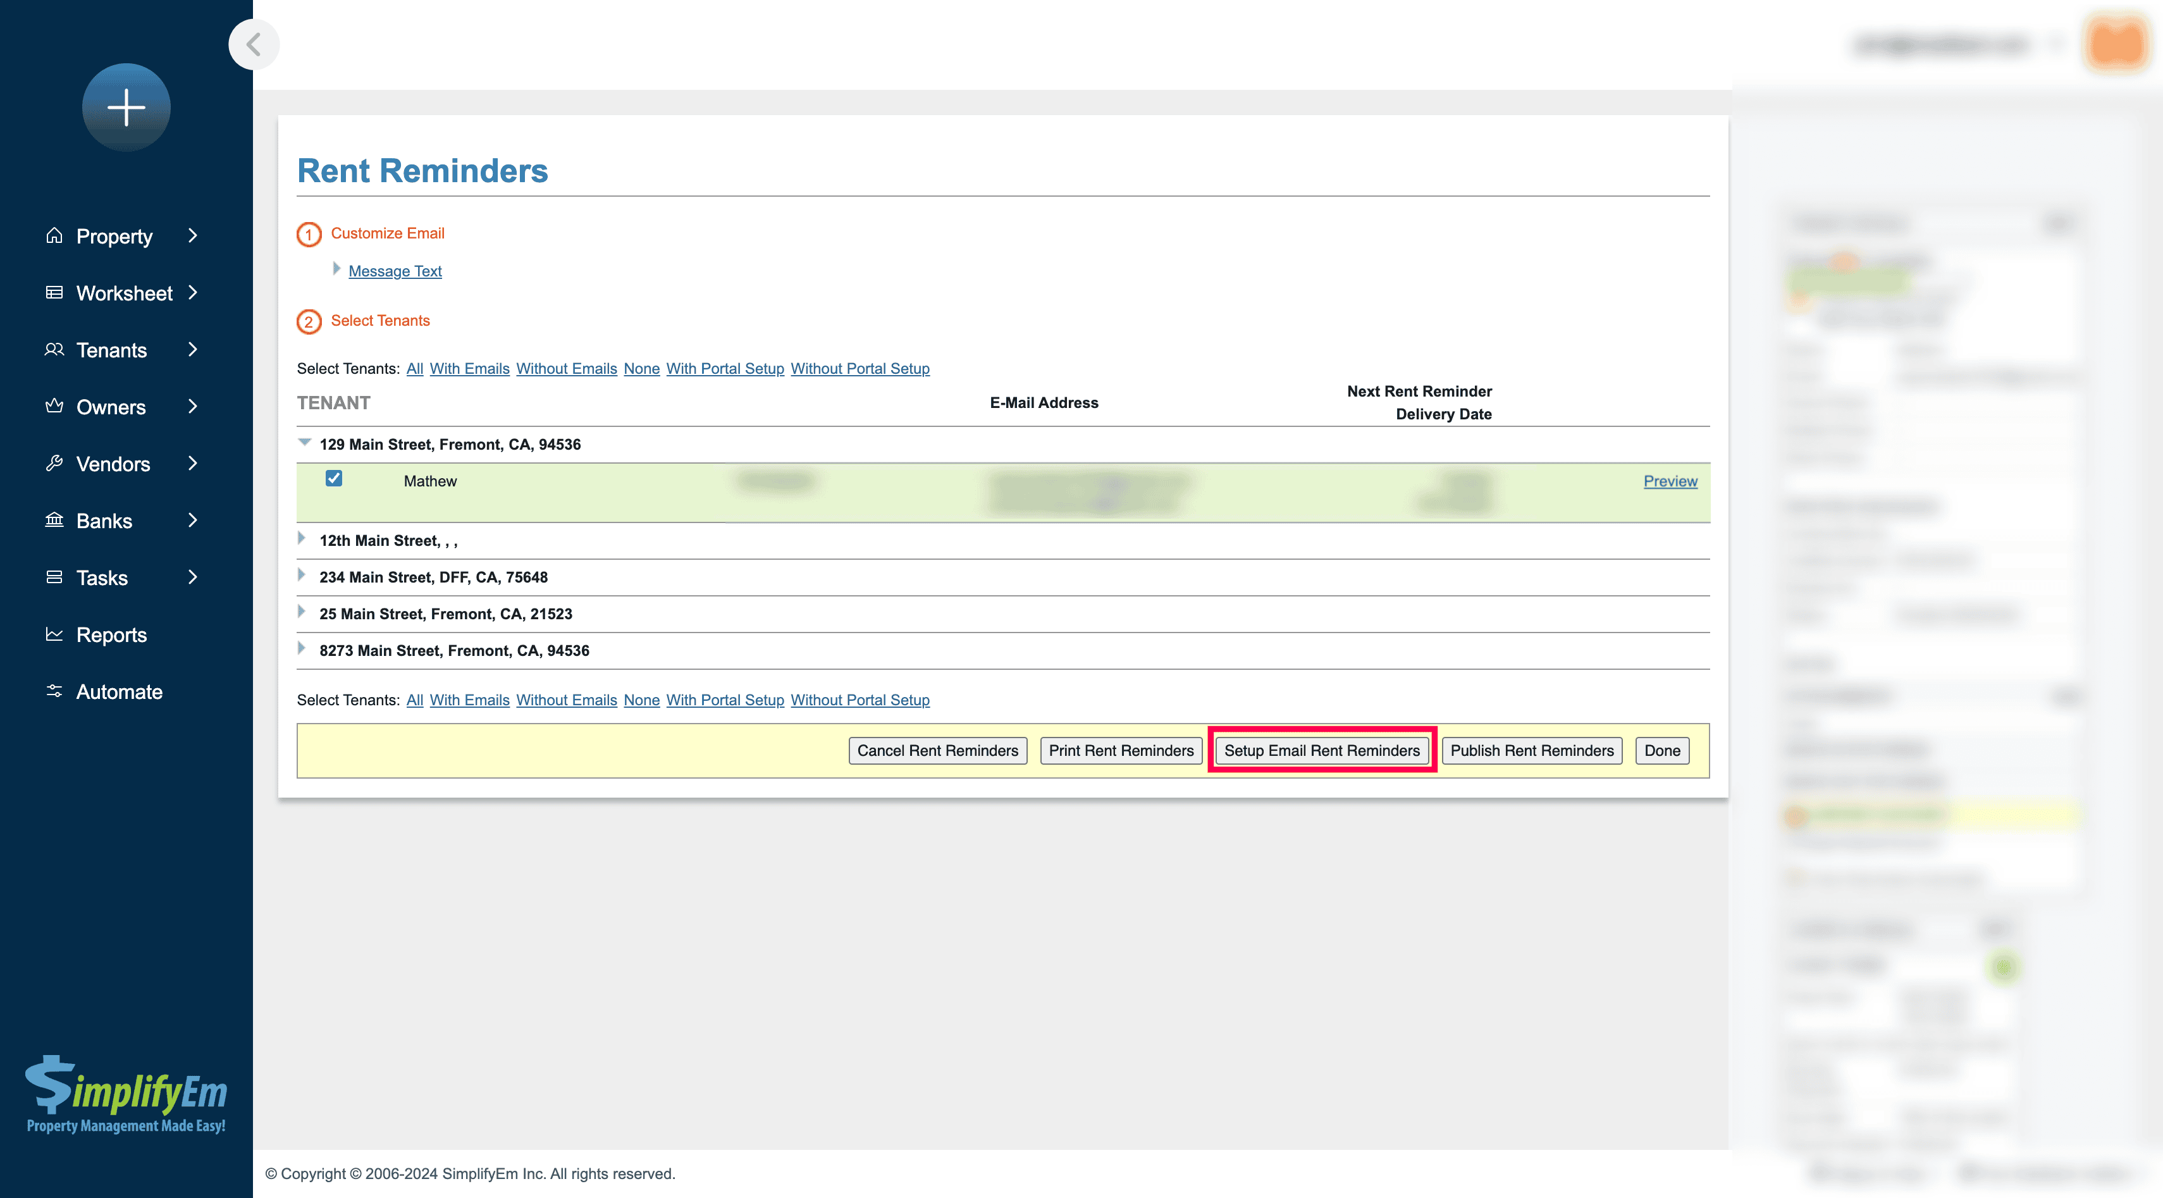This screenshot has width=2163, height=1198.
Task: Open Preview link for Mathew
Action: [x=1669, y=481]
